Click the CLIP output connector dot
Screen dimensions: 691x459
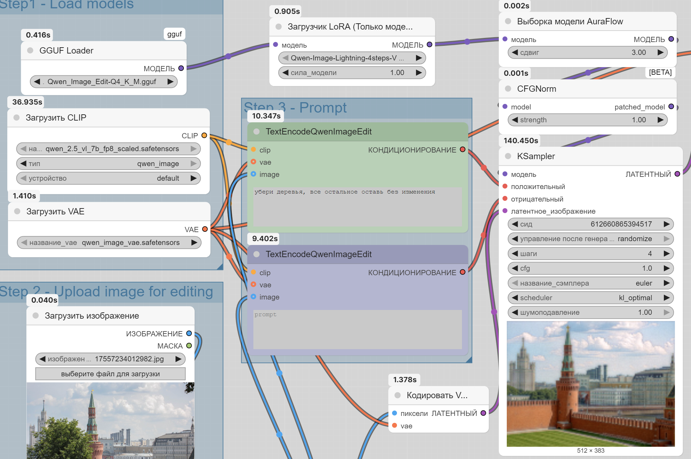click(204, 136)
